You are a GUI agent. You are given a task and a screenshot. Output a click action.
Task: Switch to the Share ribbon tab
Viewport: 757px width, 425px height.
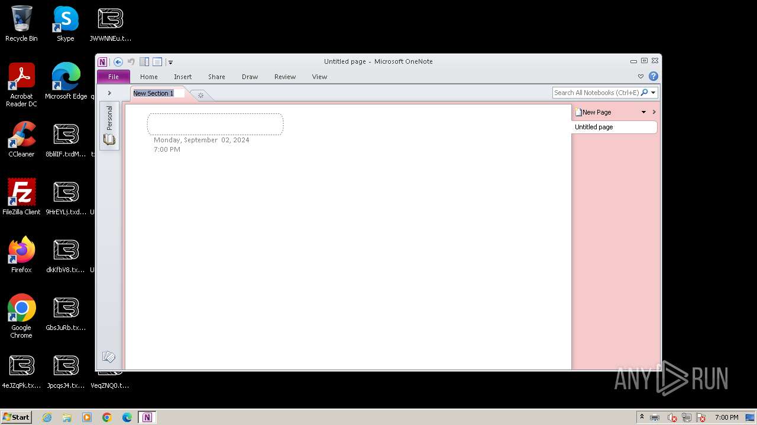(x=216, y=77)
